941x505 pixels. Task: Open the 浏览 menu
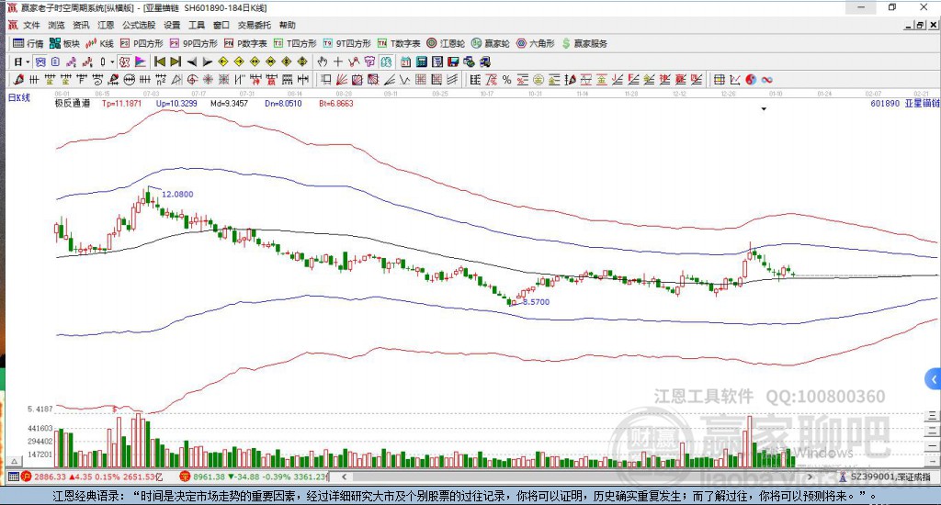(x=56, y=25)
